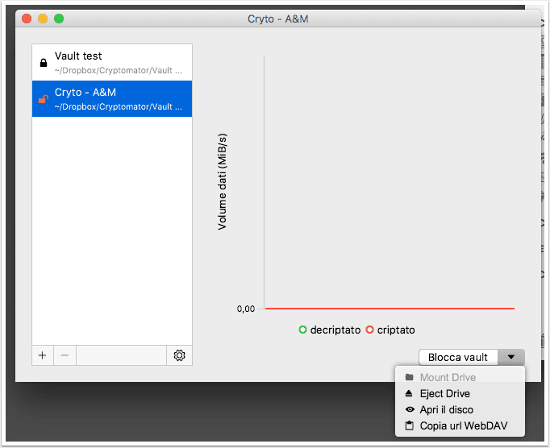Click the criptato legend text
This screenshot has height=448, width=550.
pos(396,330)
